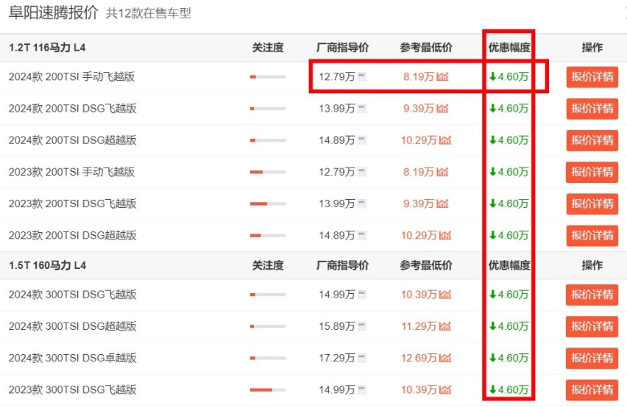The image size is (627, 407).
Task: Select reference price 12.69万
Action: (x=419, y=359)
